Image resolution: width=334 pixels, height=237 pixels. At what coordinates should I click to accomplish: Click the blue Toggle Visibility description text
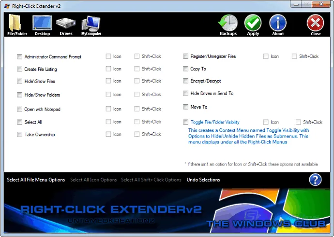tap(249, 136)
